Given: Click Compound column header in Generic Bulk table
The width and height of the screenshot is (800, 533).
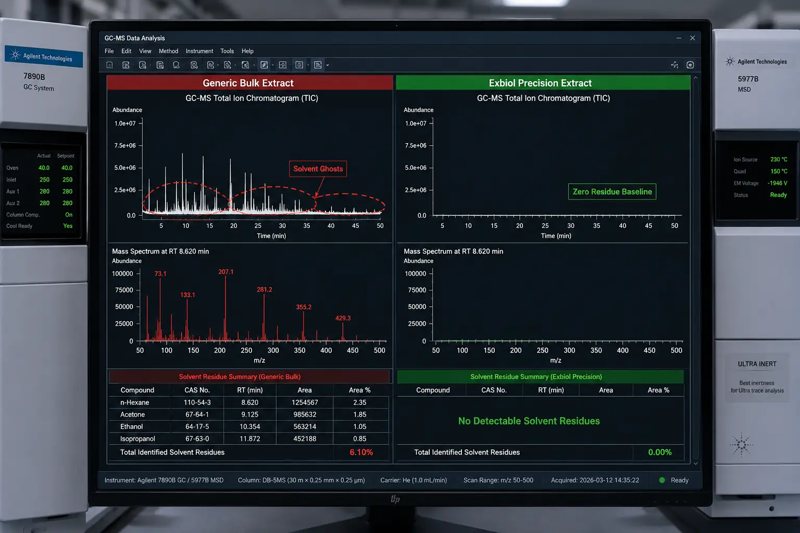Looking at the screenshot, I should point(137,390).
